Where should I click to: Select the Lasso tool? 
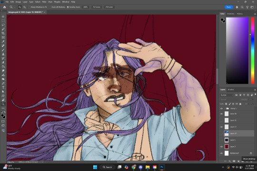3,25
